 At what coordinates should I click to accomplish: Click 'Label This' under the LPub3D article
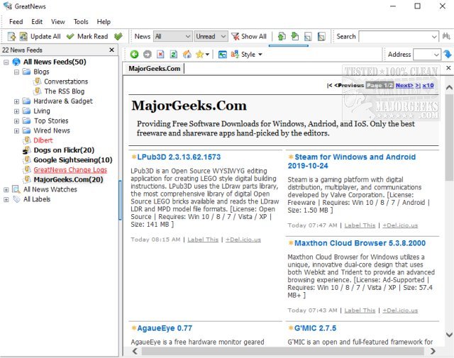(x=203, y=240)
